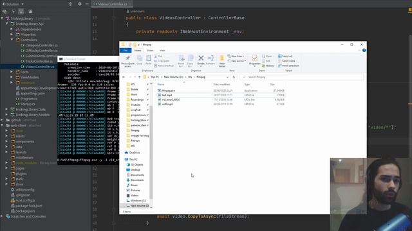Switch to the Share ribbon tab
The height and width of the screenshot is (231, 412).
click(150, 50)
